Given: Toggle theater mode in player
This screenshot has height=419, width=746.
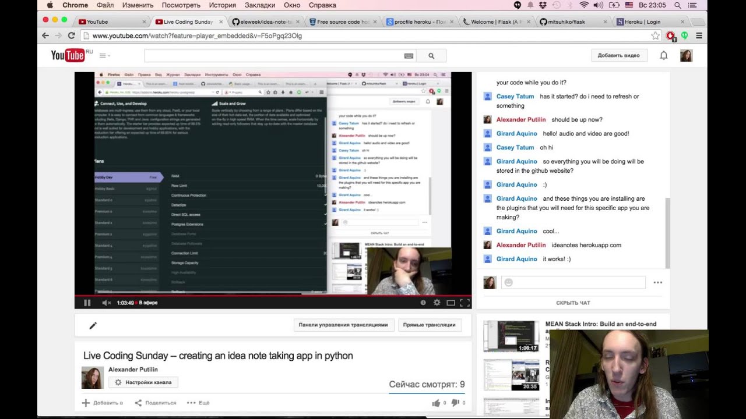Looking at the screenshot, I should (451, 303).
